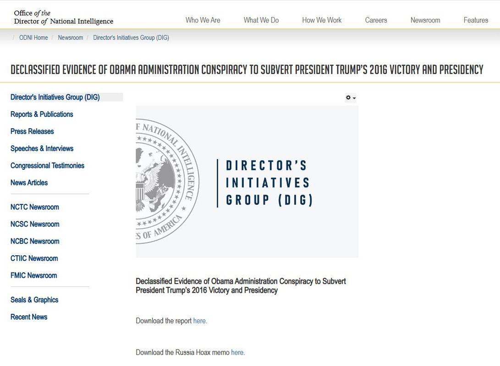500x366 pixels.
Task: Click the Director's Initiatives Group banner image
Action: [x=247, y=182]
